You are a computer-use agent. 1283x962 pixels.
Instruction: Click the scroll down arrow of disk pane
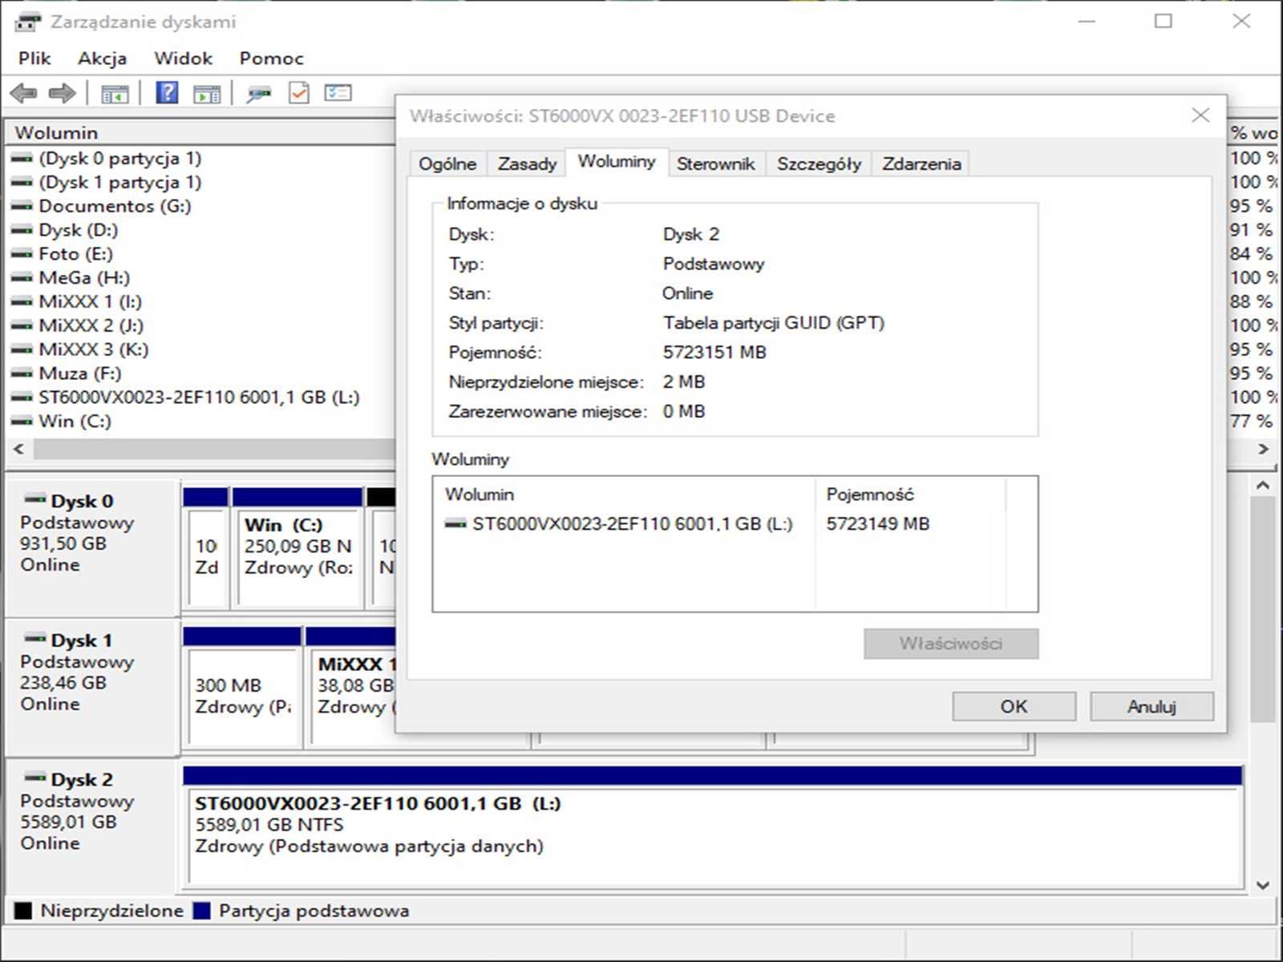1263,885
